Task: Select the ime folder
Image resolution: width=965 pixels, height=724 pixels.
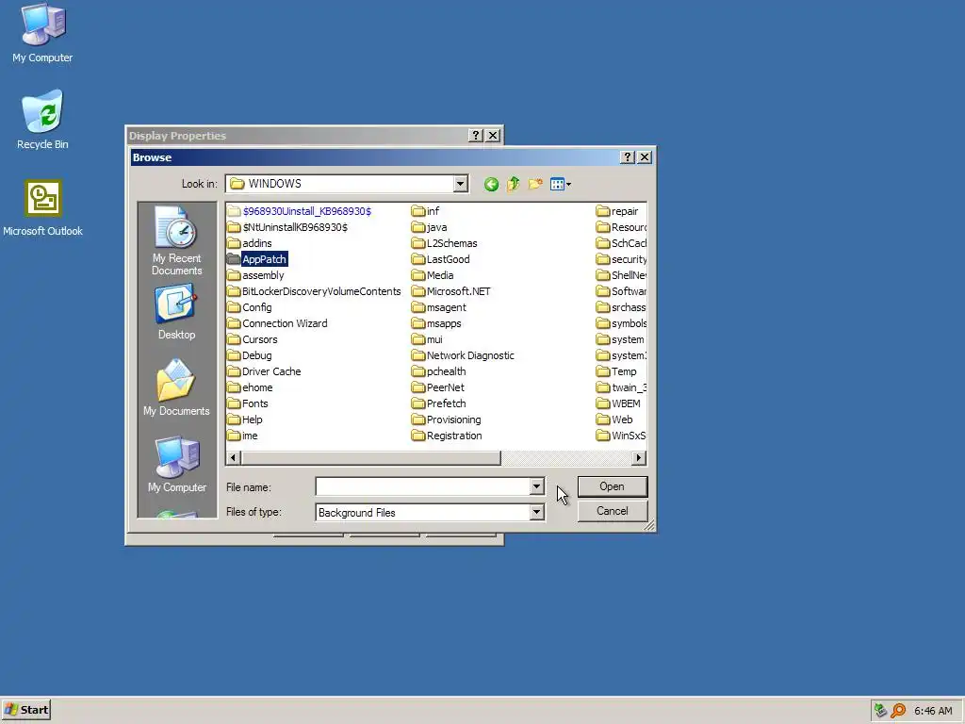Action: [242, 436]
